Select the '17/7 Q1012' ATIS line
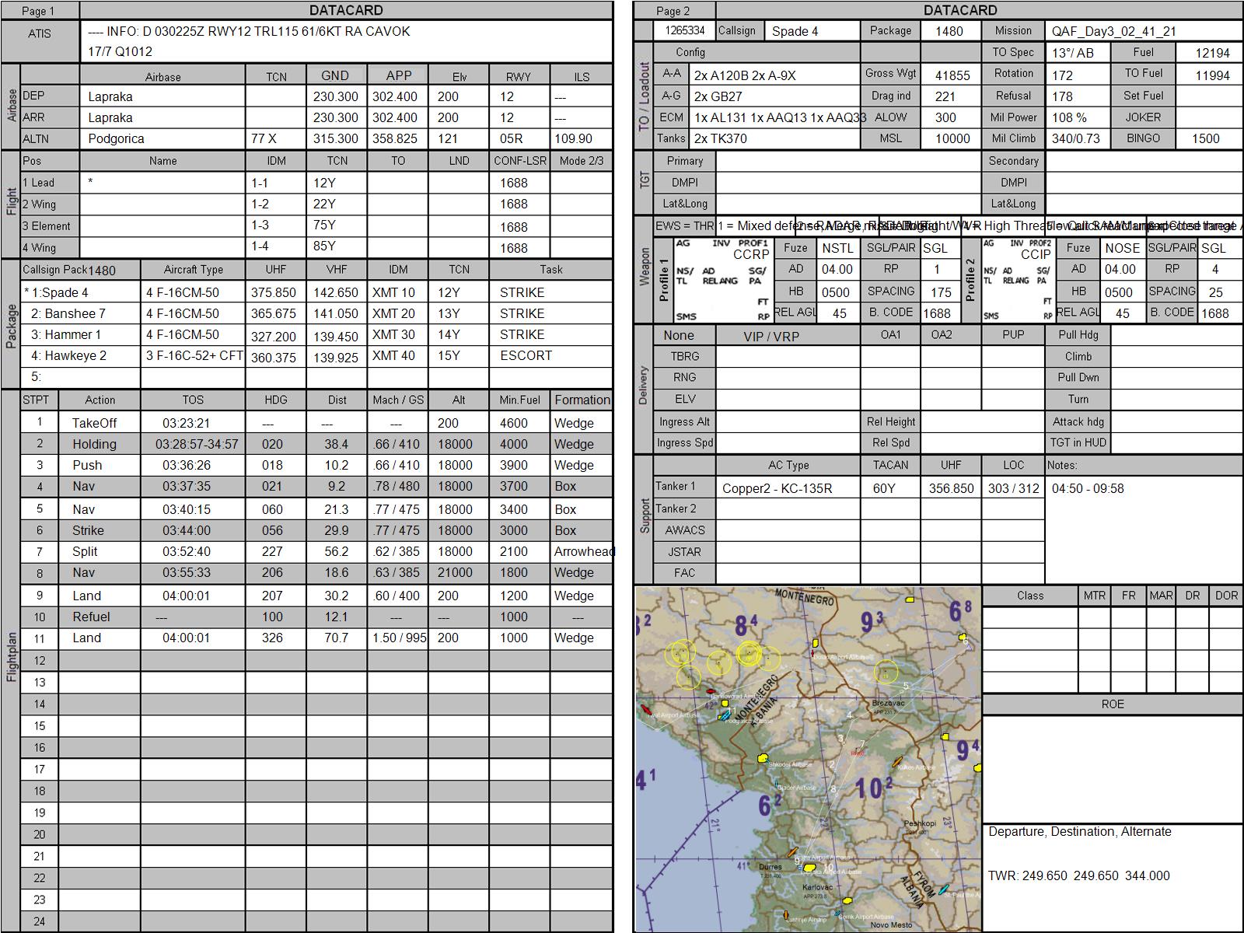Viewport: 1244px width, 933px height. coord(120,51)
